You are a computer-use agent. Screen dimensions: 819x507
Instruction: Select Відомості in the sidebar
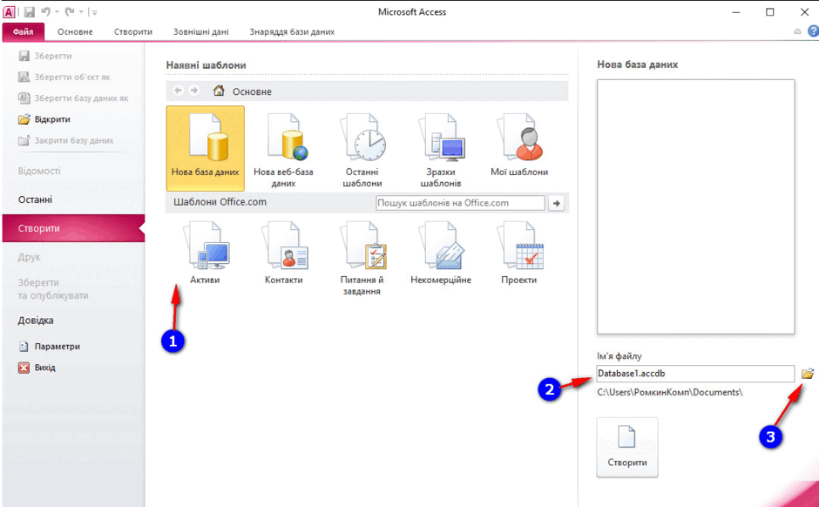[x=39, y=171]
